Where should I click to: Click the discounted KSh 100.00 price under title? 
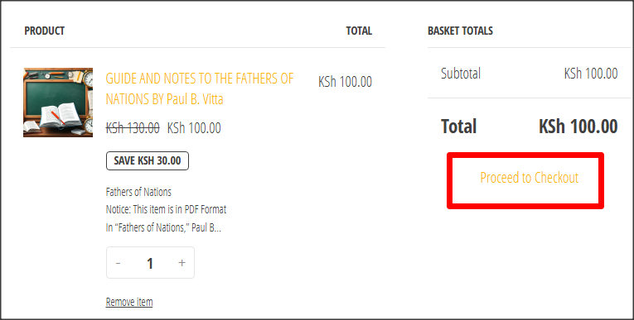pos(194,128)
